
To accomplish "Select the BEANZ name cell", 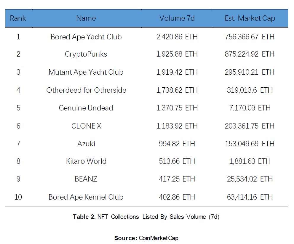I will tap(86, 179).
